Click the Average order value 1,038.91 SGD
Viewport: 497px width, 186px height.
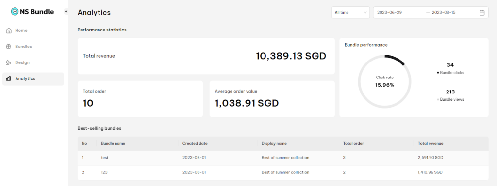[247, 103]
